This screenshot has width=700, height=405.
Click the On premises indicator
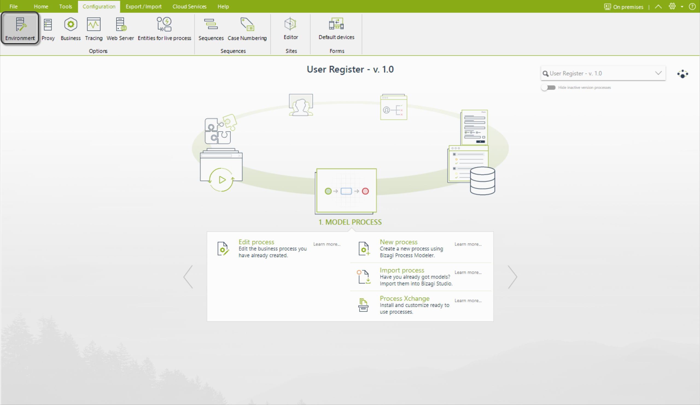pyautogui.click(x=624, y=7)
